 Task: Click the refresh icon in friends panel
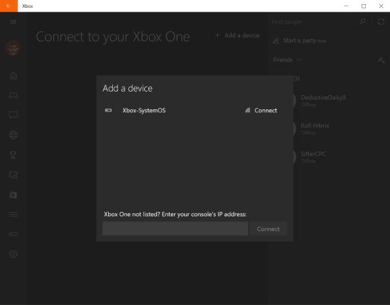pos(381,22)
